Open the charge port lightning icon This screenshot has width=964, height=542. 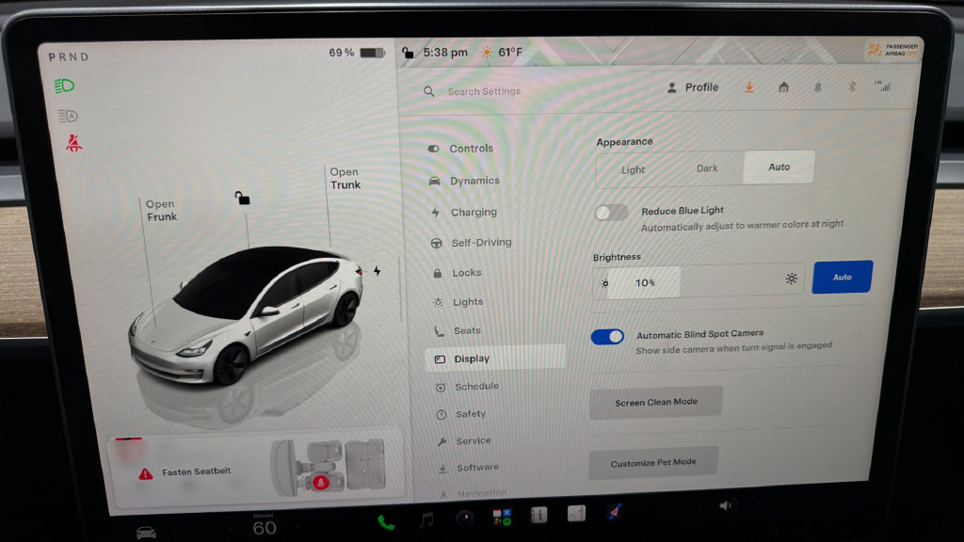pos(377,271)
